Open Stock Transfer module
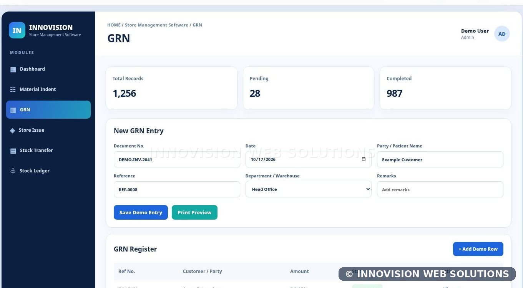This screenshot has height=288, width=523. click(x=48, y=151)
